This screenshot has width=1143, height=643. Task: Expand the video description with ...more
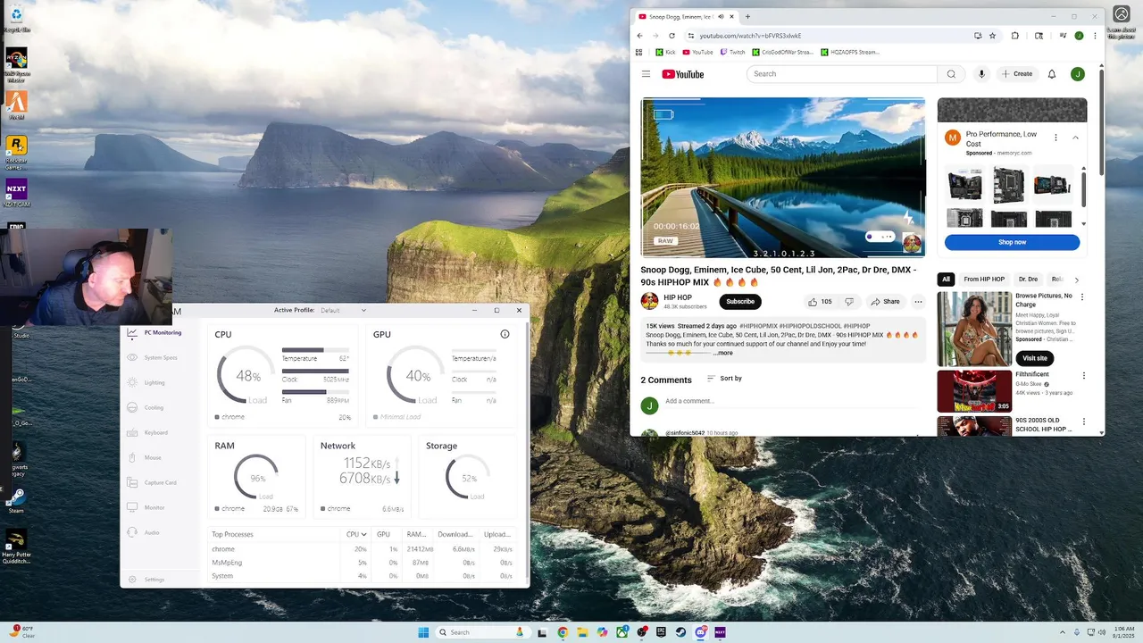[x=723, y=353]
